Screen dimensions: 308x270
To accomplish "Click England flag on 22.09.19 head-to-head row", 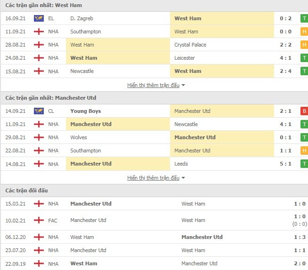I will (39, 263).
